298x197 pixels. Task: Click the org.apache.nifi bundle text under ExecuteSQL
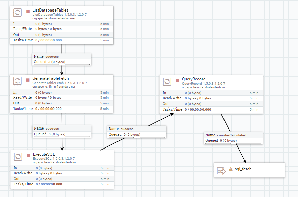click(55, 162)
